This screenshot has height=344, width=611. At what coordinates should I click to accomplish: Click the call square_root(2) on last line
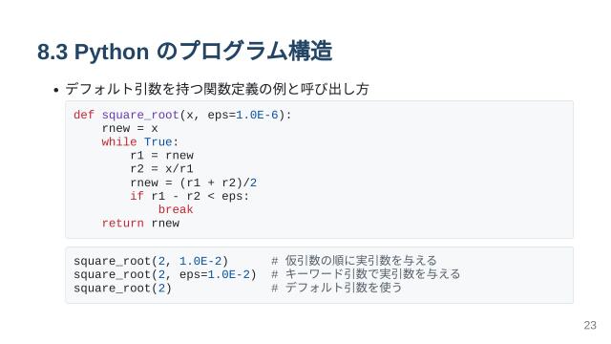tap(123, 289)
